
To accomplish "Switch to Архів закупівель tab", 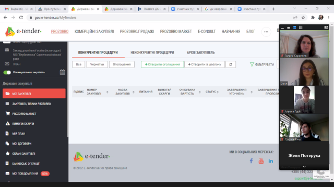I will tap(200, 52).
